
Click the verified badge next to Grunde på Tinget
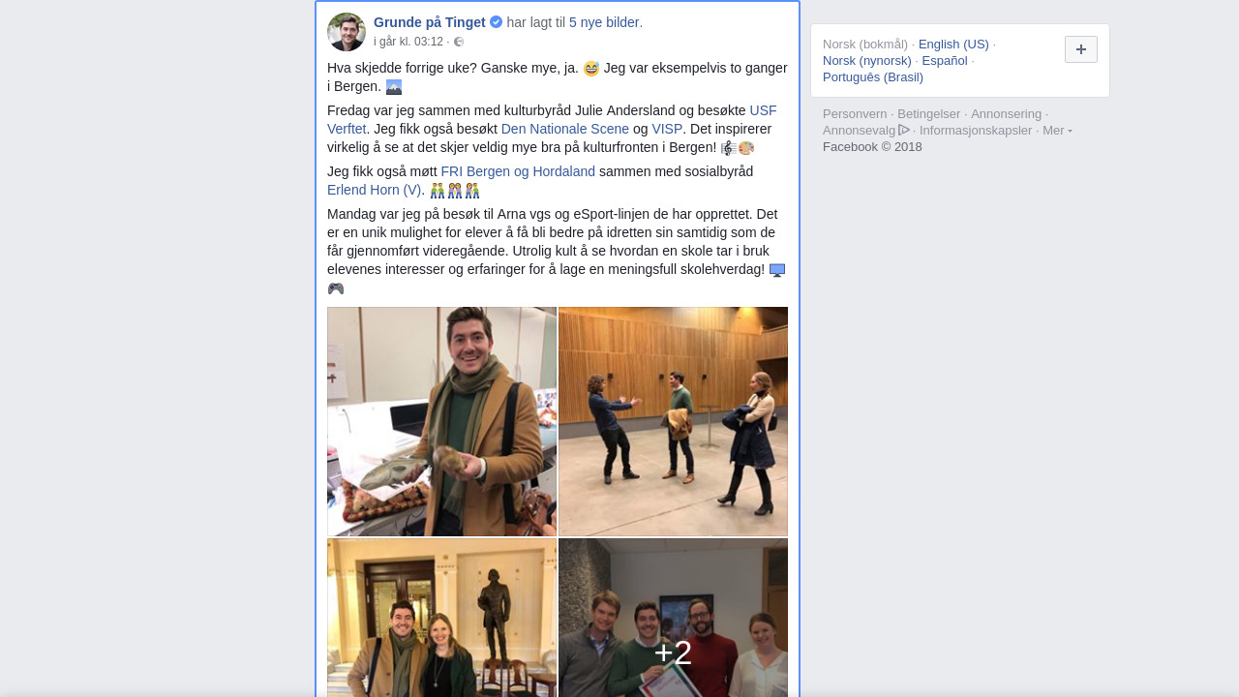(x=496, y=22)
